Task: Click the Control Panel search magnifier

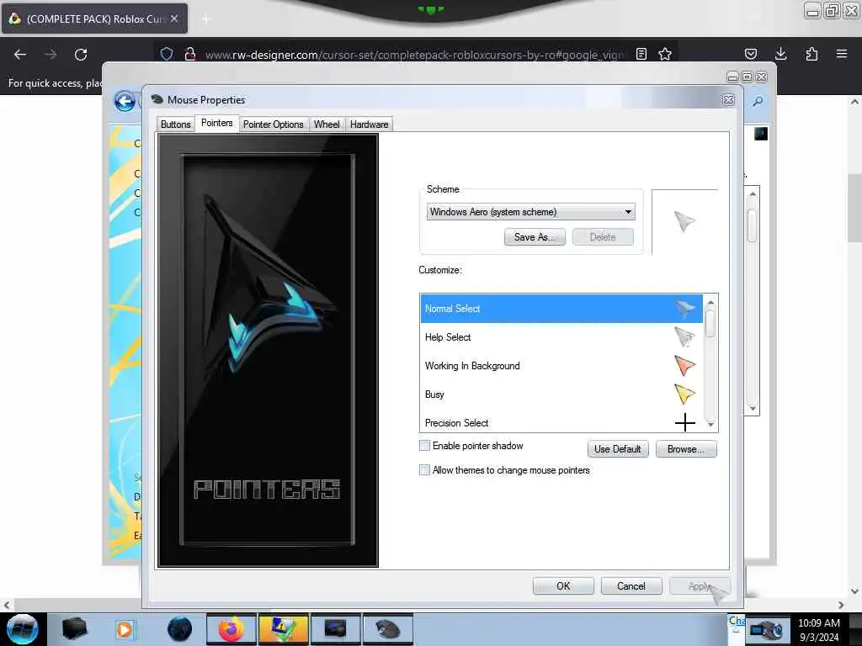Action: click(758, 102)
